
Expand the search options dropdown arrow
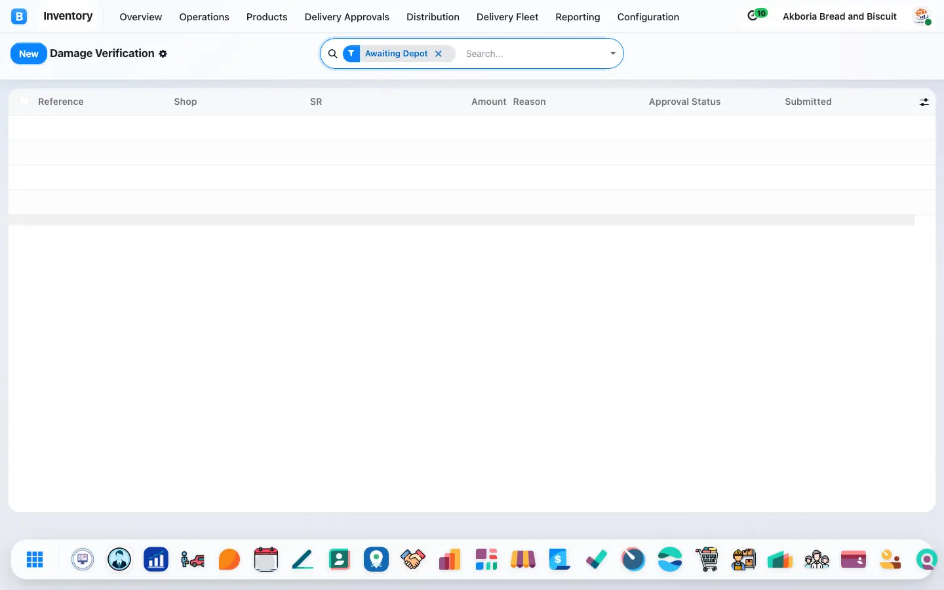coord(613,54)
